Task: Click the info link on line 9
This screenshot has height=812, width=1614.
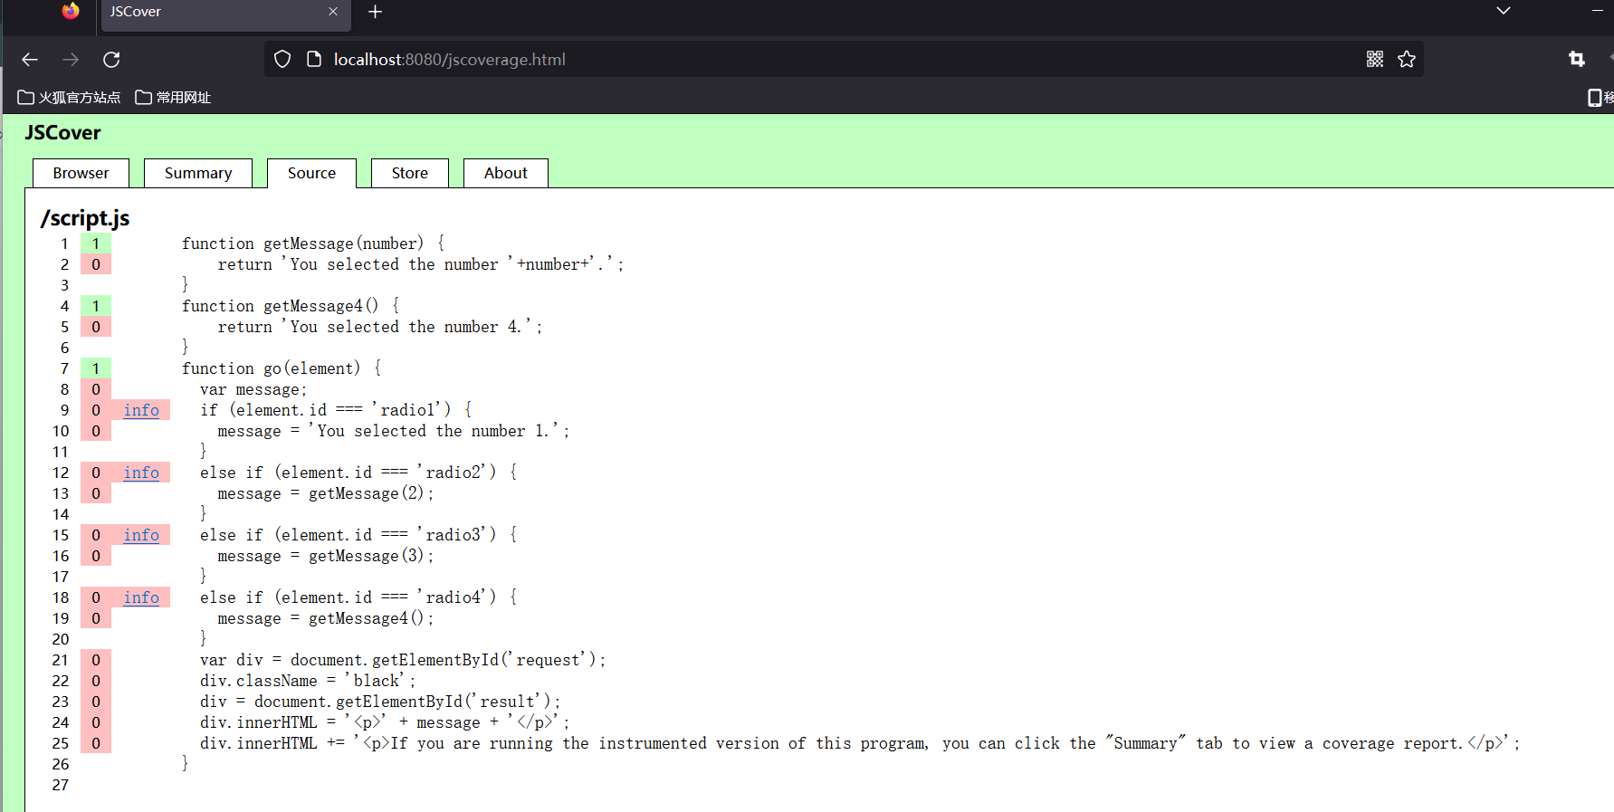Action: tap(141, 410)
